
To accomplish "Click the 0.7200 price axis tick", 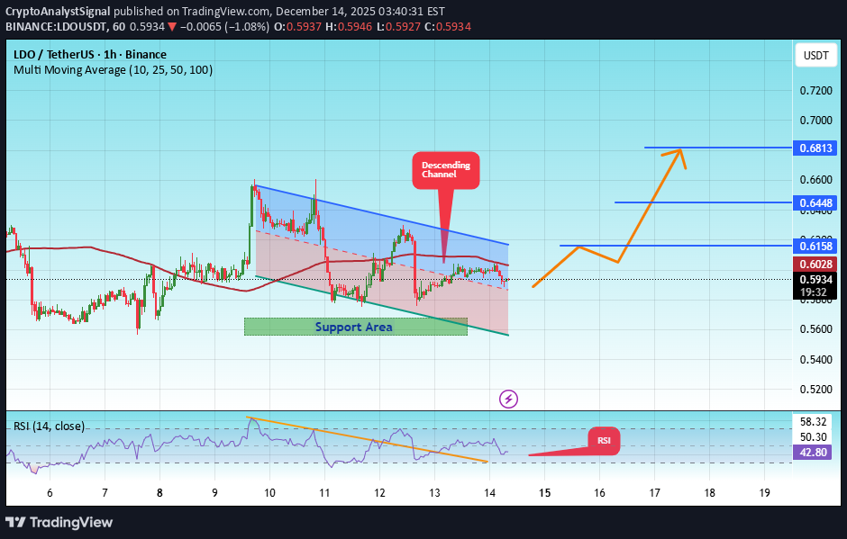I will [815, 91].
